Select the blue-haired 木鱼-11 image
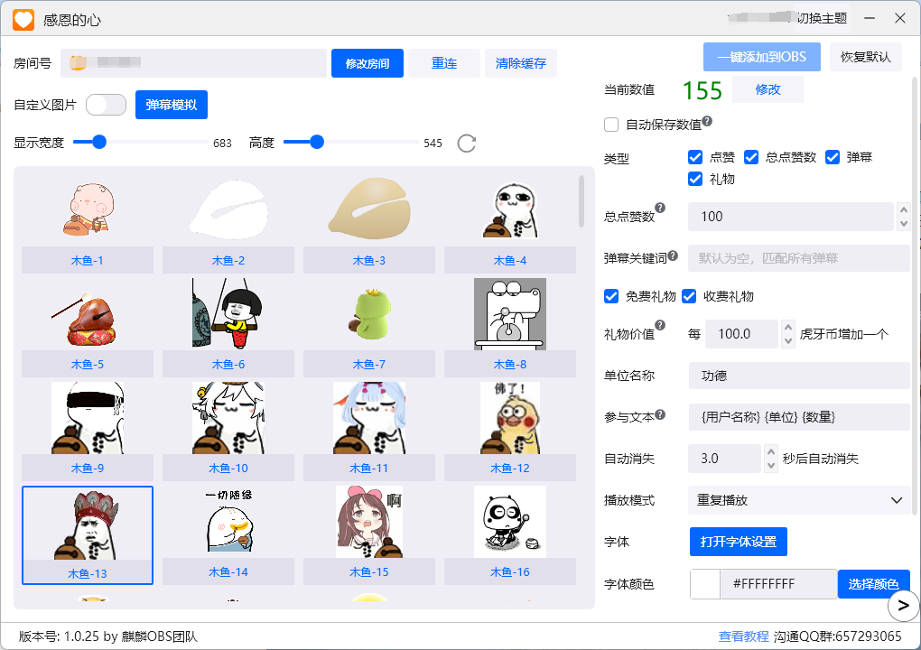921x650 pixels. click(369, 418)
